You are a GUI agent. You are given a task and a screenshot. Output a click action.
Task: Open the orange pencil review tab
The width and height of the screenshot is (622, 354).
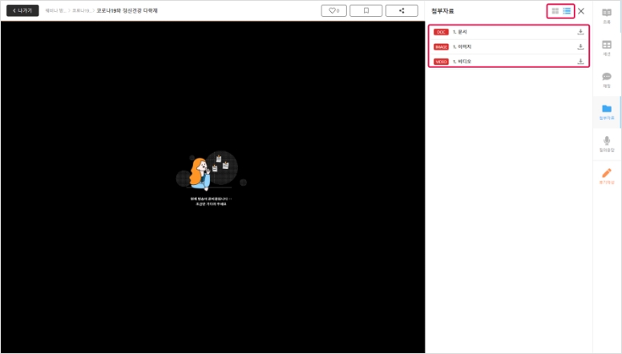(607, 177)
